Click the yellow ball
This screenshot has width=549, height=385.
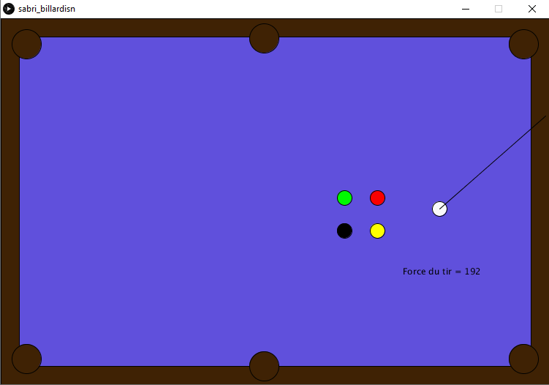pos(377,231)
